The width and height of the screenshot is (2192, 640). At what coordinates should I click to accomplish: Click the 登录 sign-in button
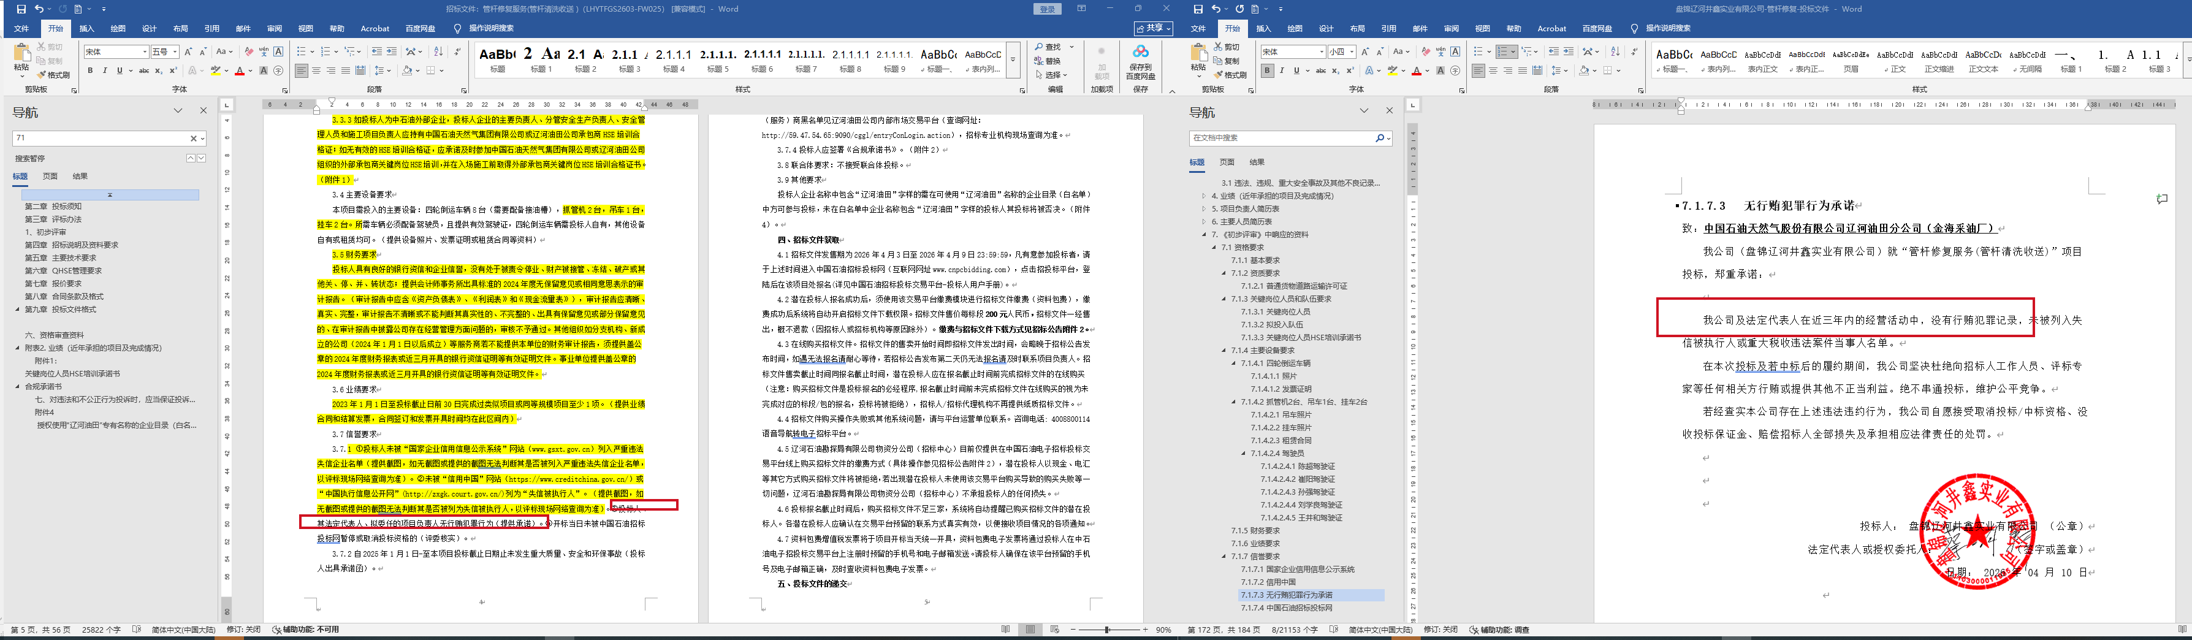coord(1048,9)
